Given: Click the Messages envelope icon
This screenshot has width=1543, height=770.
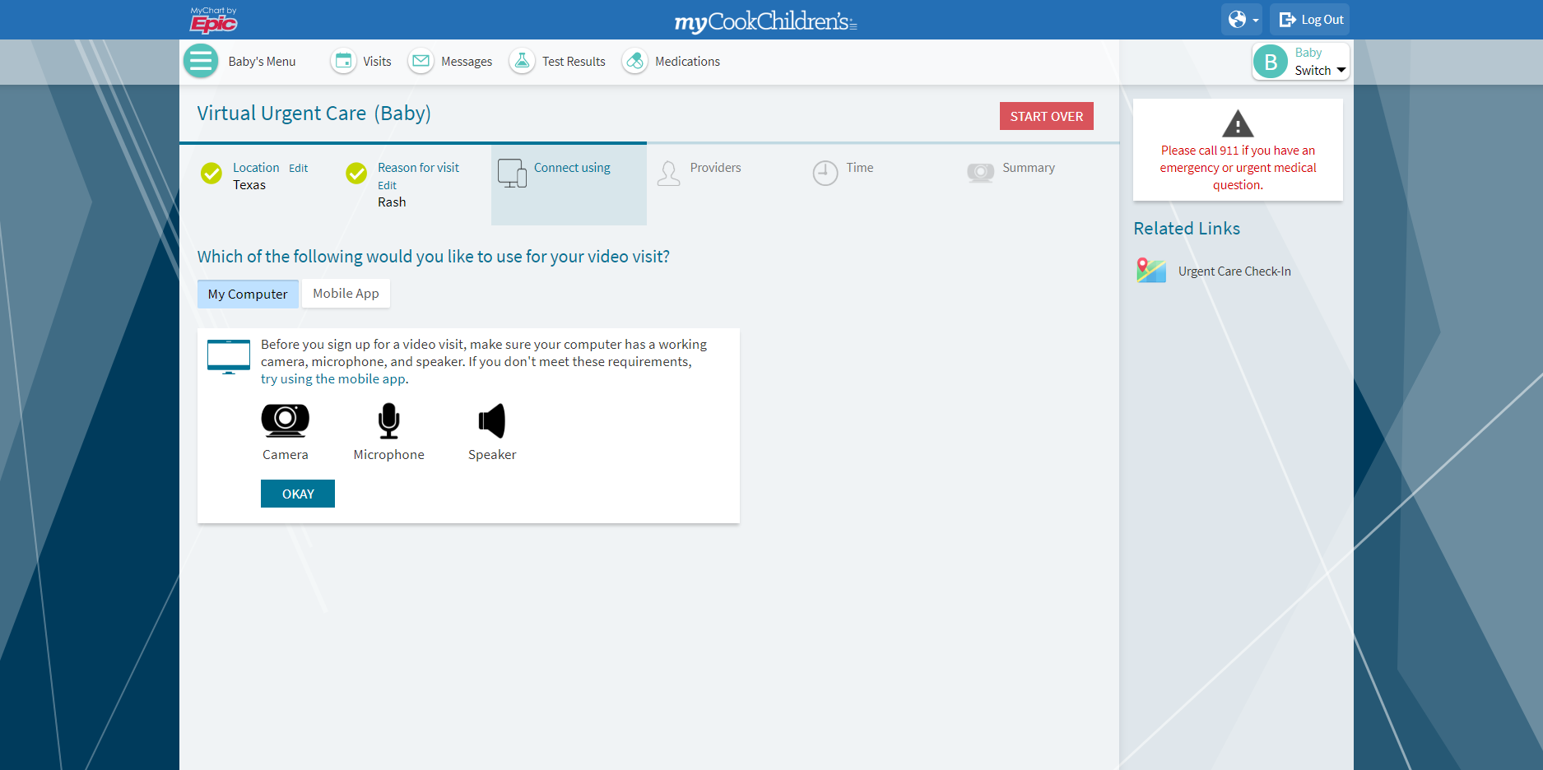Looking at the screenshot, I should [x=421, y=62].
